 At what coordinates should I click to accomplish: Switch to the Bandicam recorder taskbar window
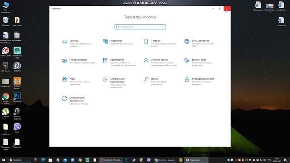[111, 160]
